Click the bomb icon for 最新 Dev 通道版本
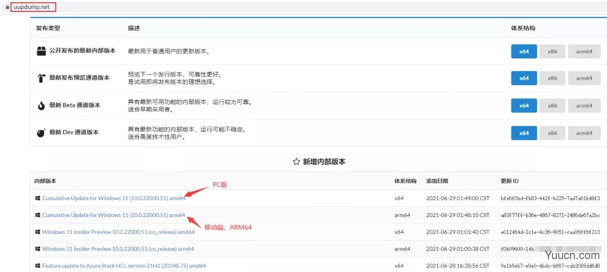The width and height of the screenshot is (607, 272). (41, 133)
